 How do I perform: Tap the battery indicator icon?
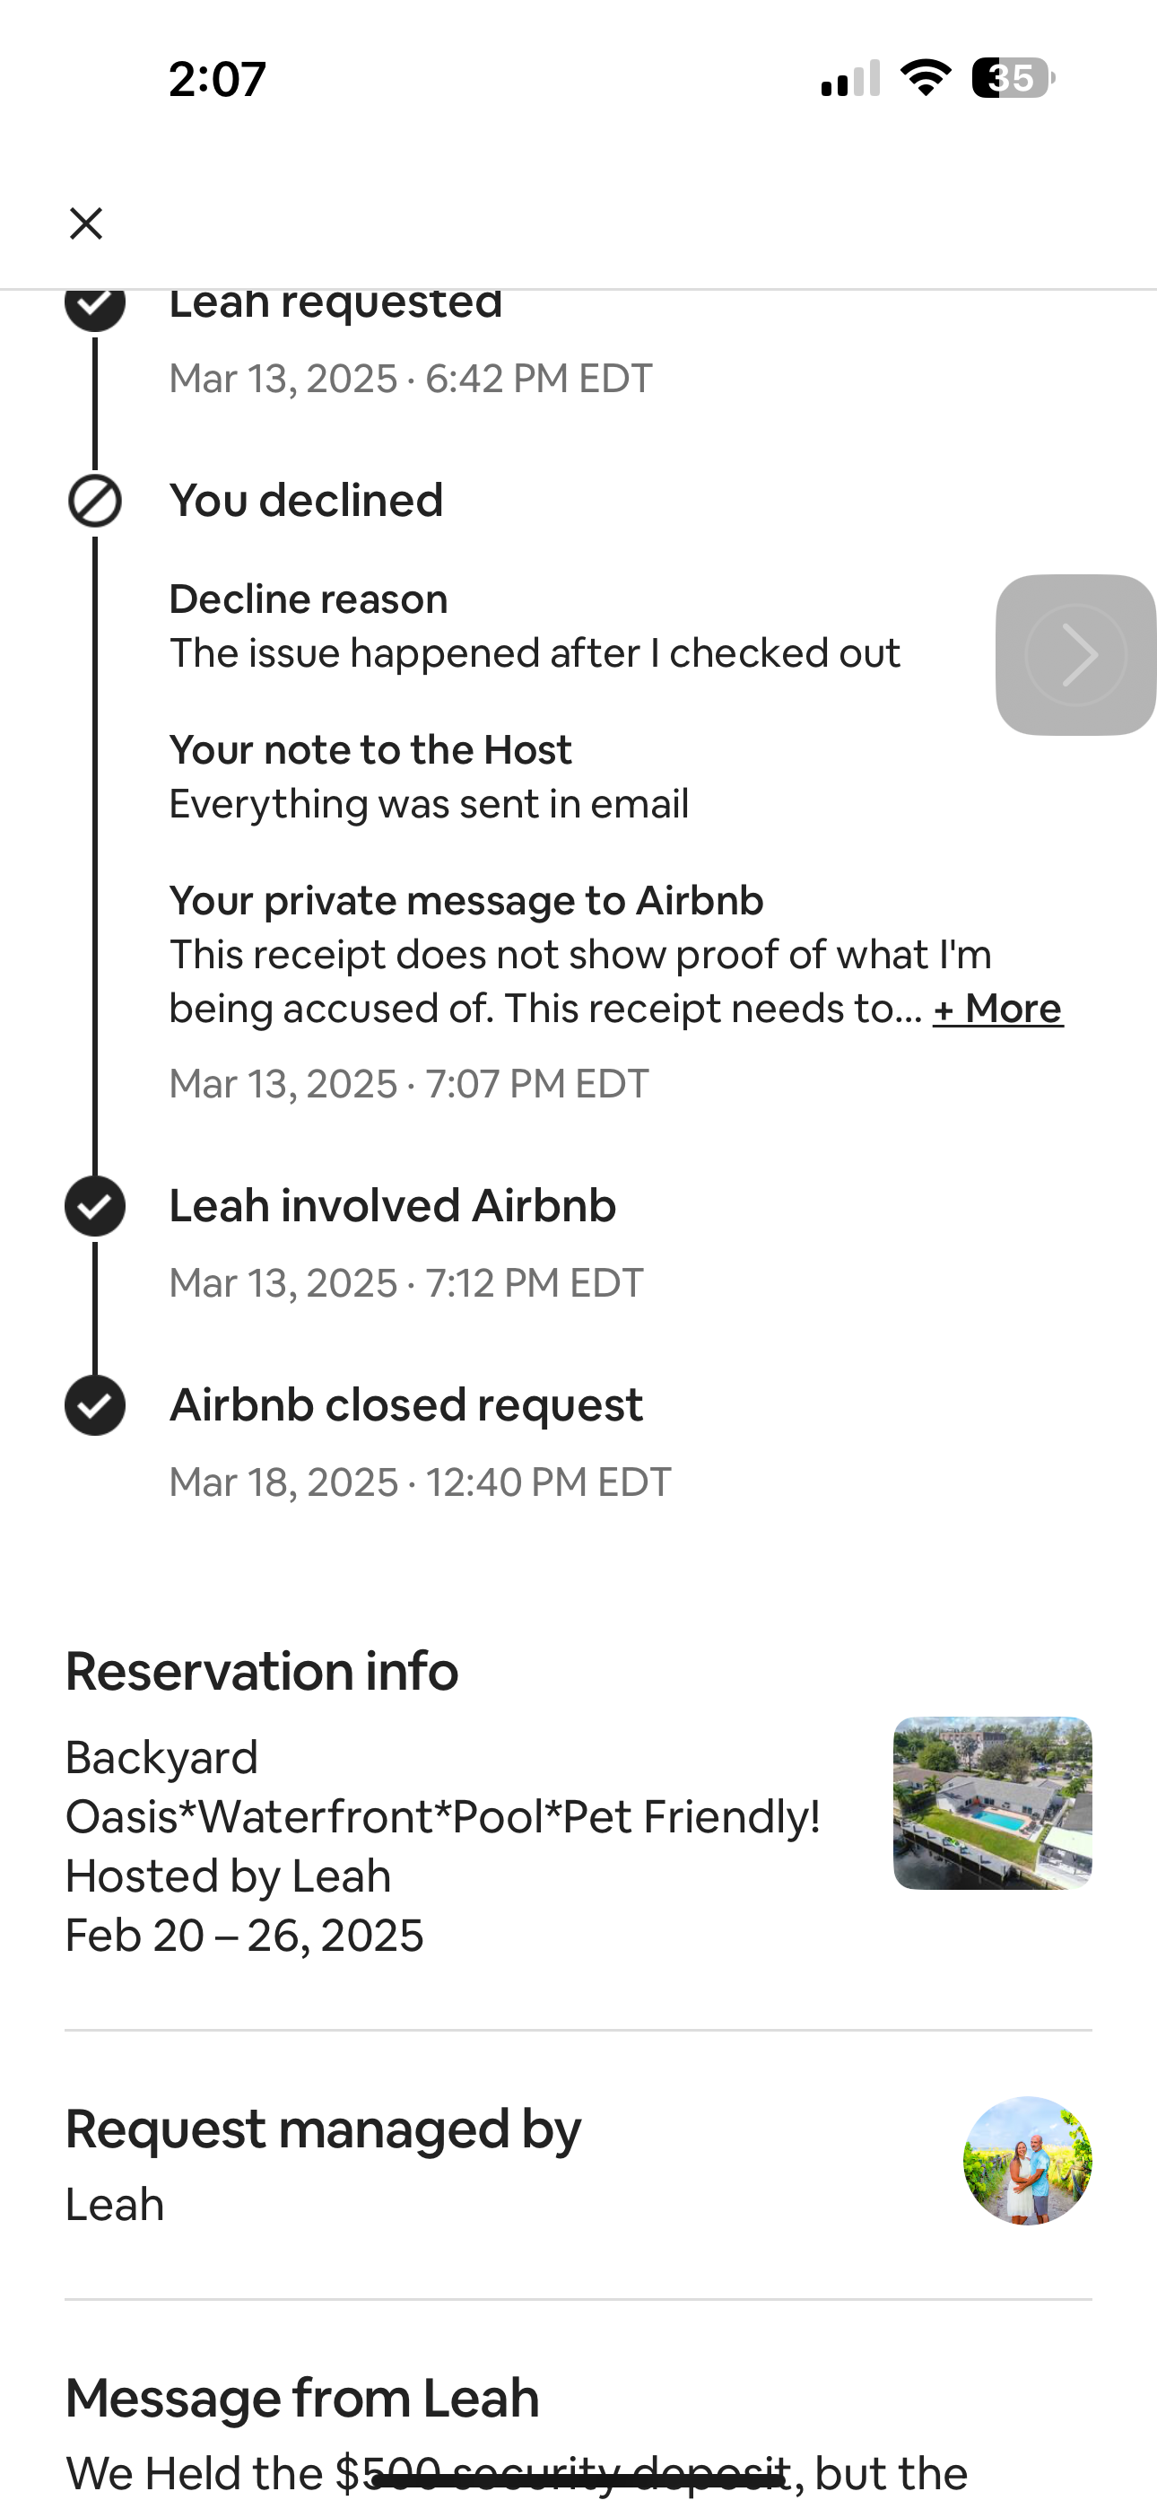[1013, 78]
